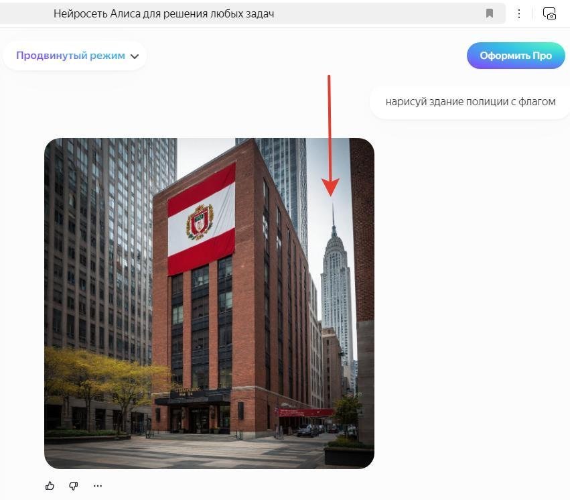Screen dimensions: 570x500
Task: Click the red-white flag in the picture
Action: (x=201, y=219)
